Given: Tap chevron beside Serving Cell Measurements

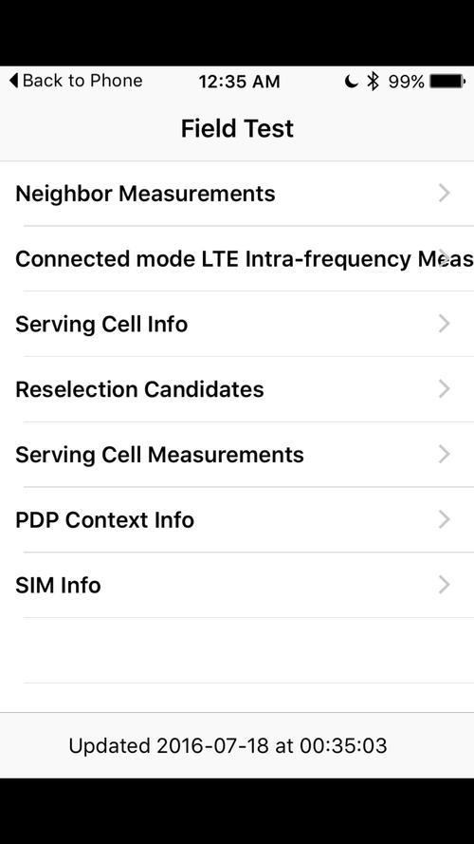Looking at the screenshot, I should click(x=444, y=454).
